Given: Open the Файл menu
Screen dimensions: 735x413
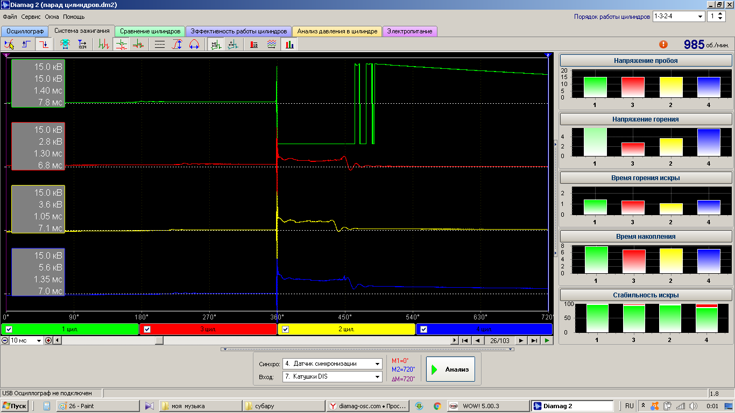Looking at the screenshot, I should [10, 17].
